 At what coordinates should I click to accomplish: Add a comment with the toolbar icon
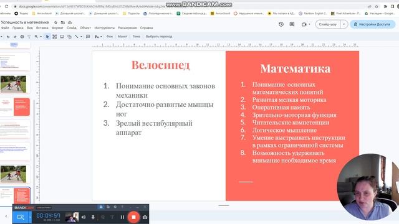tap(88, 37)
